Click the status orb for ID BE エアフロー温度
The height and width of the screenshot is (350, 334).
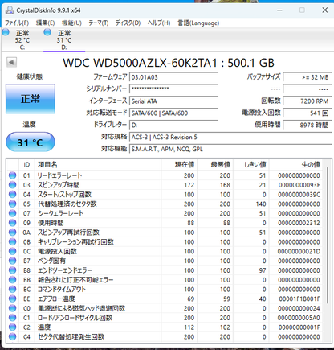click(x=12, y=299)
